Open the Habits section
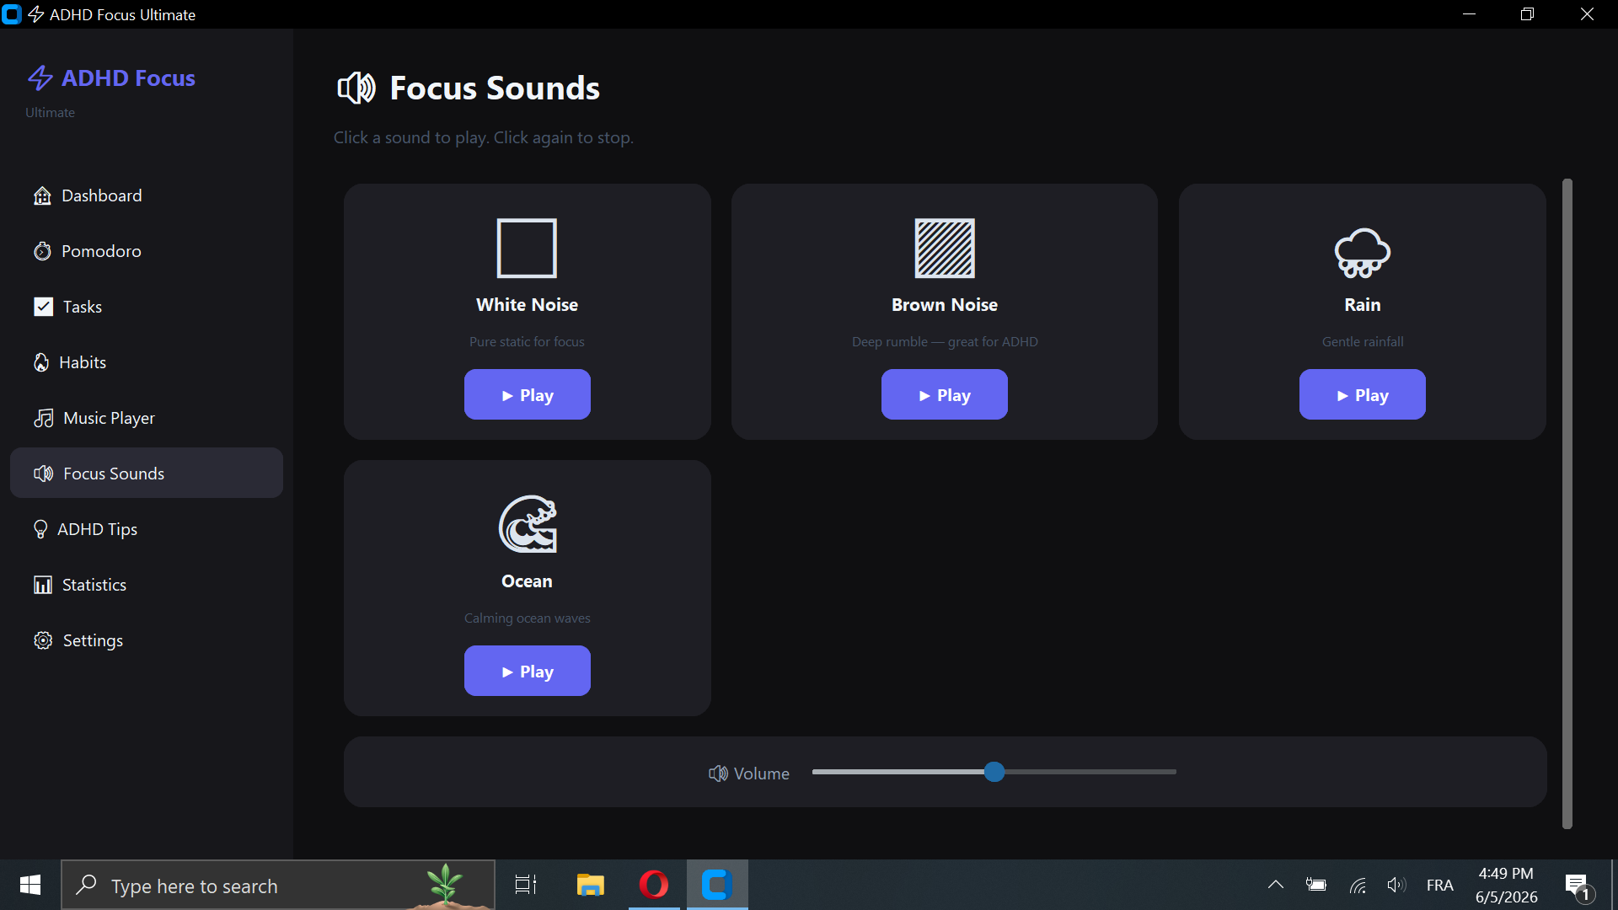 point(147,362)
